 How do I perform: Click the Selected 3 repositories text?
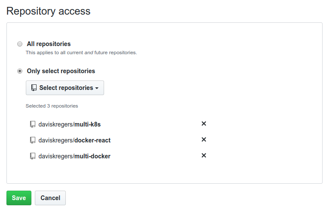point(52,106)
